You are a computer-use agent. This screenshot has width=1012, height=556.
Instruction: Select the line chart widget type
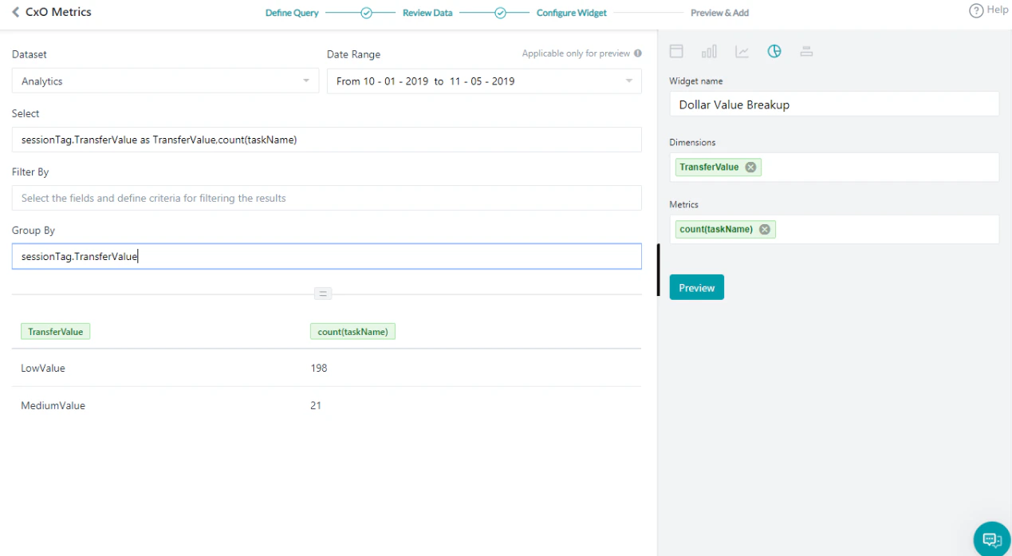pyautogui.click(x=742, y=51)
